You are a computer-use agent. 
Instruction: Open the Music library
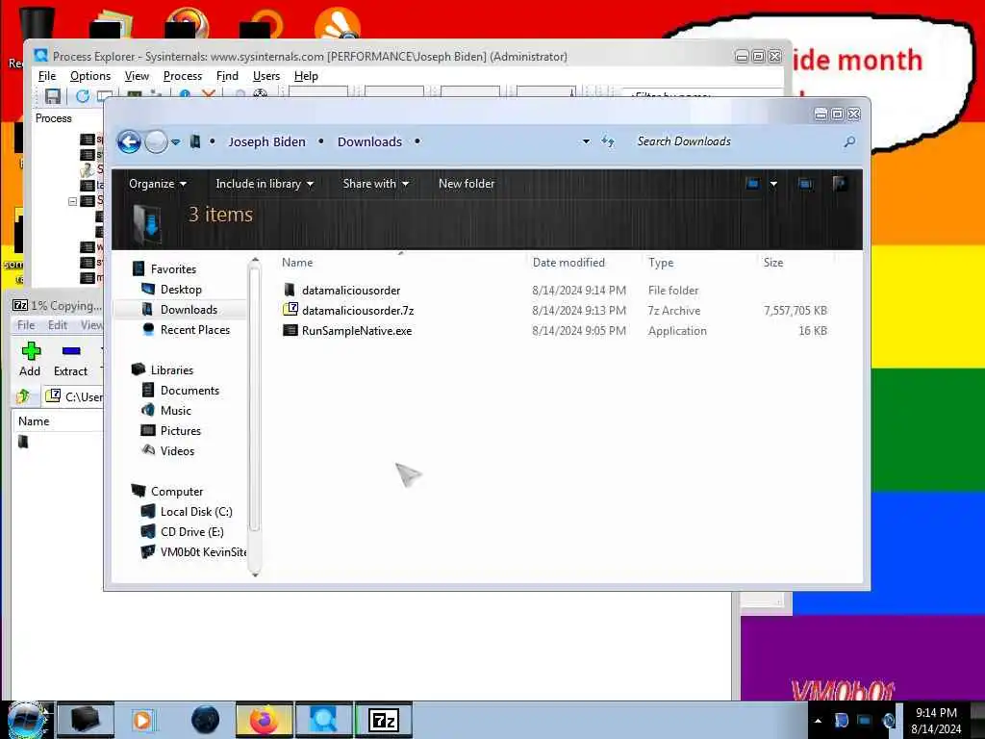[x=176, y=410]
